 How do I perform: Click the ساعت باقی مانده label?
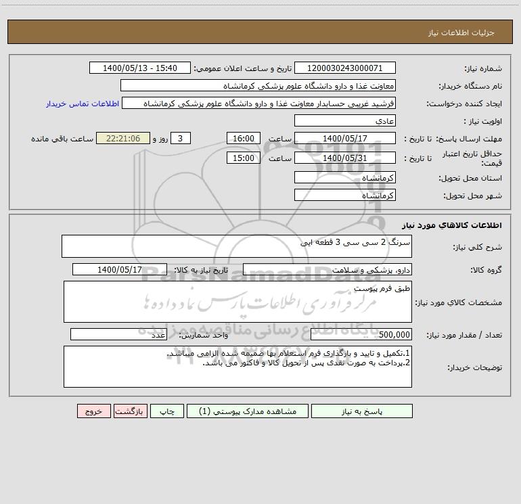pos(62,139)
